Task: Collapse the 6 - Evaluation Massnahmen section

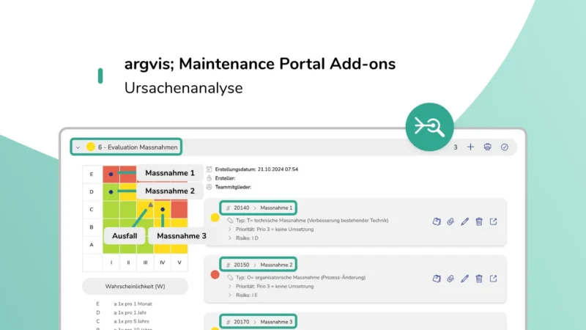Action: 78,147
